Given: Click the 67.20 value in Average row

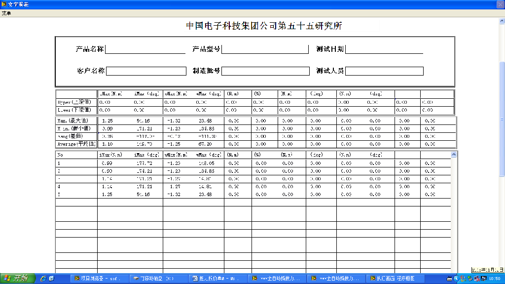Looking at the screenshot, I should [x=205, y=144].
